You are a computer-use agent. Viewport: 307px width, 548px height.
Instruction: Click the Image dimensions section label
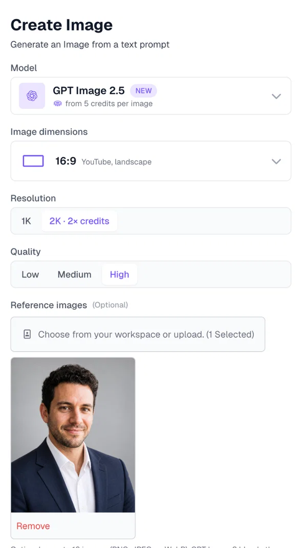[x=49, y=132]
